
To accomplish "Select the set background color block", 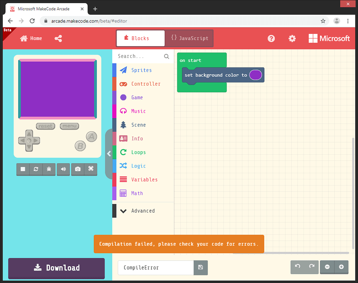I will (x=215, y=75).
